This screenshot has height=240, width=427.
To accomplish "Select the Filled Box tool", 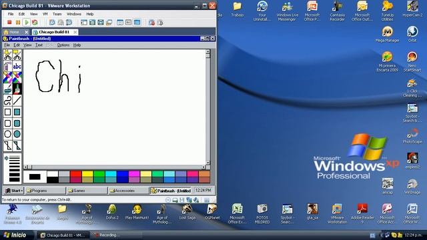I will click(17, 112).
